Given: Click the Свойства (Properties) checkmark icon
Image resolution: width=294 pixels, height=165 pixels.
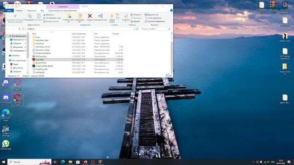Looking at the screenshot, I should pyautogui.click(x=125, y=16).
